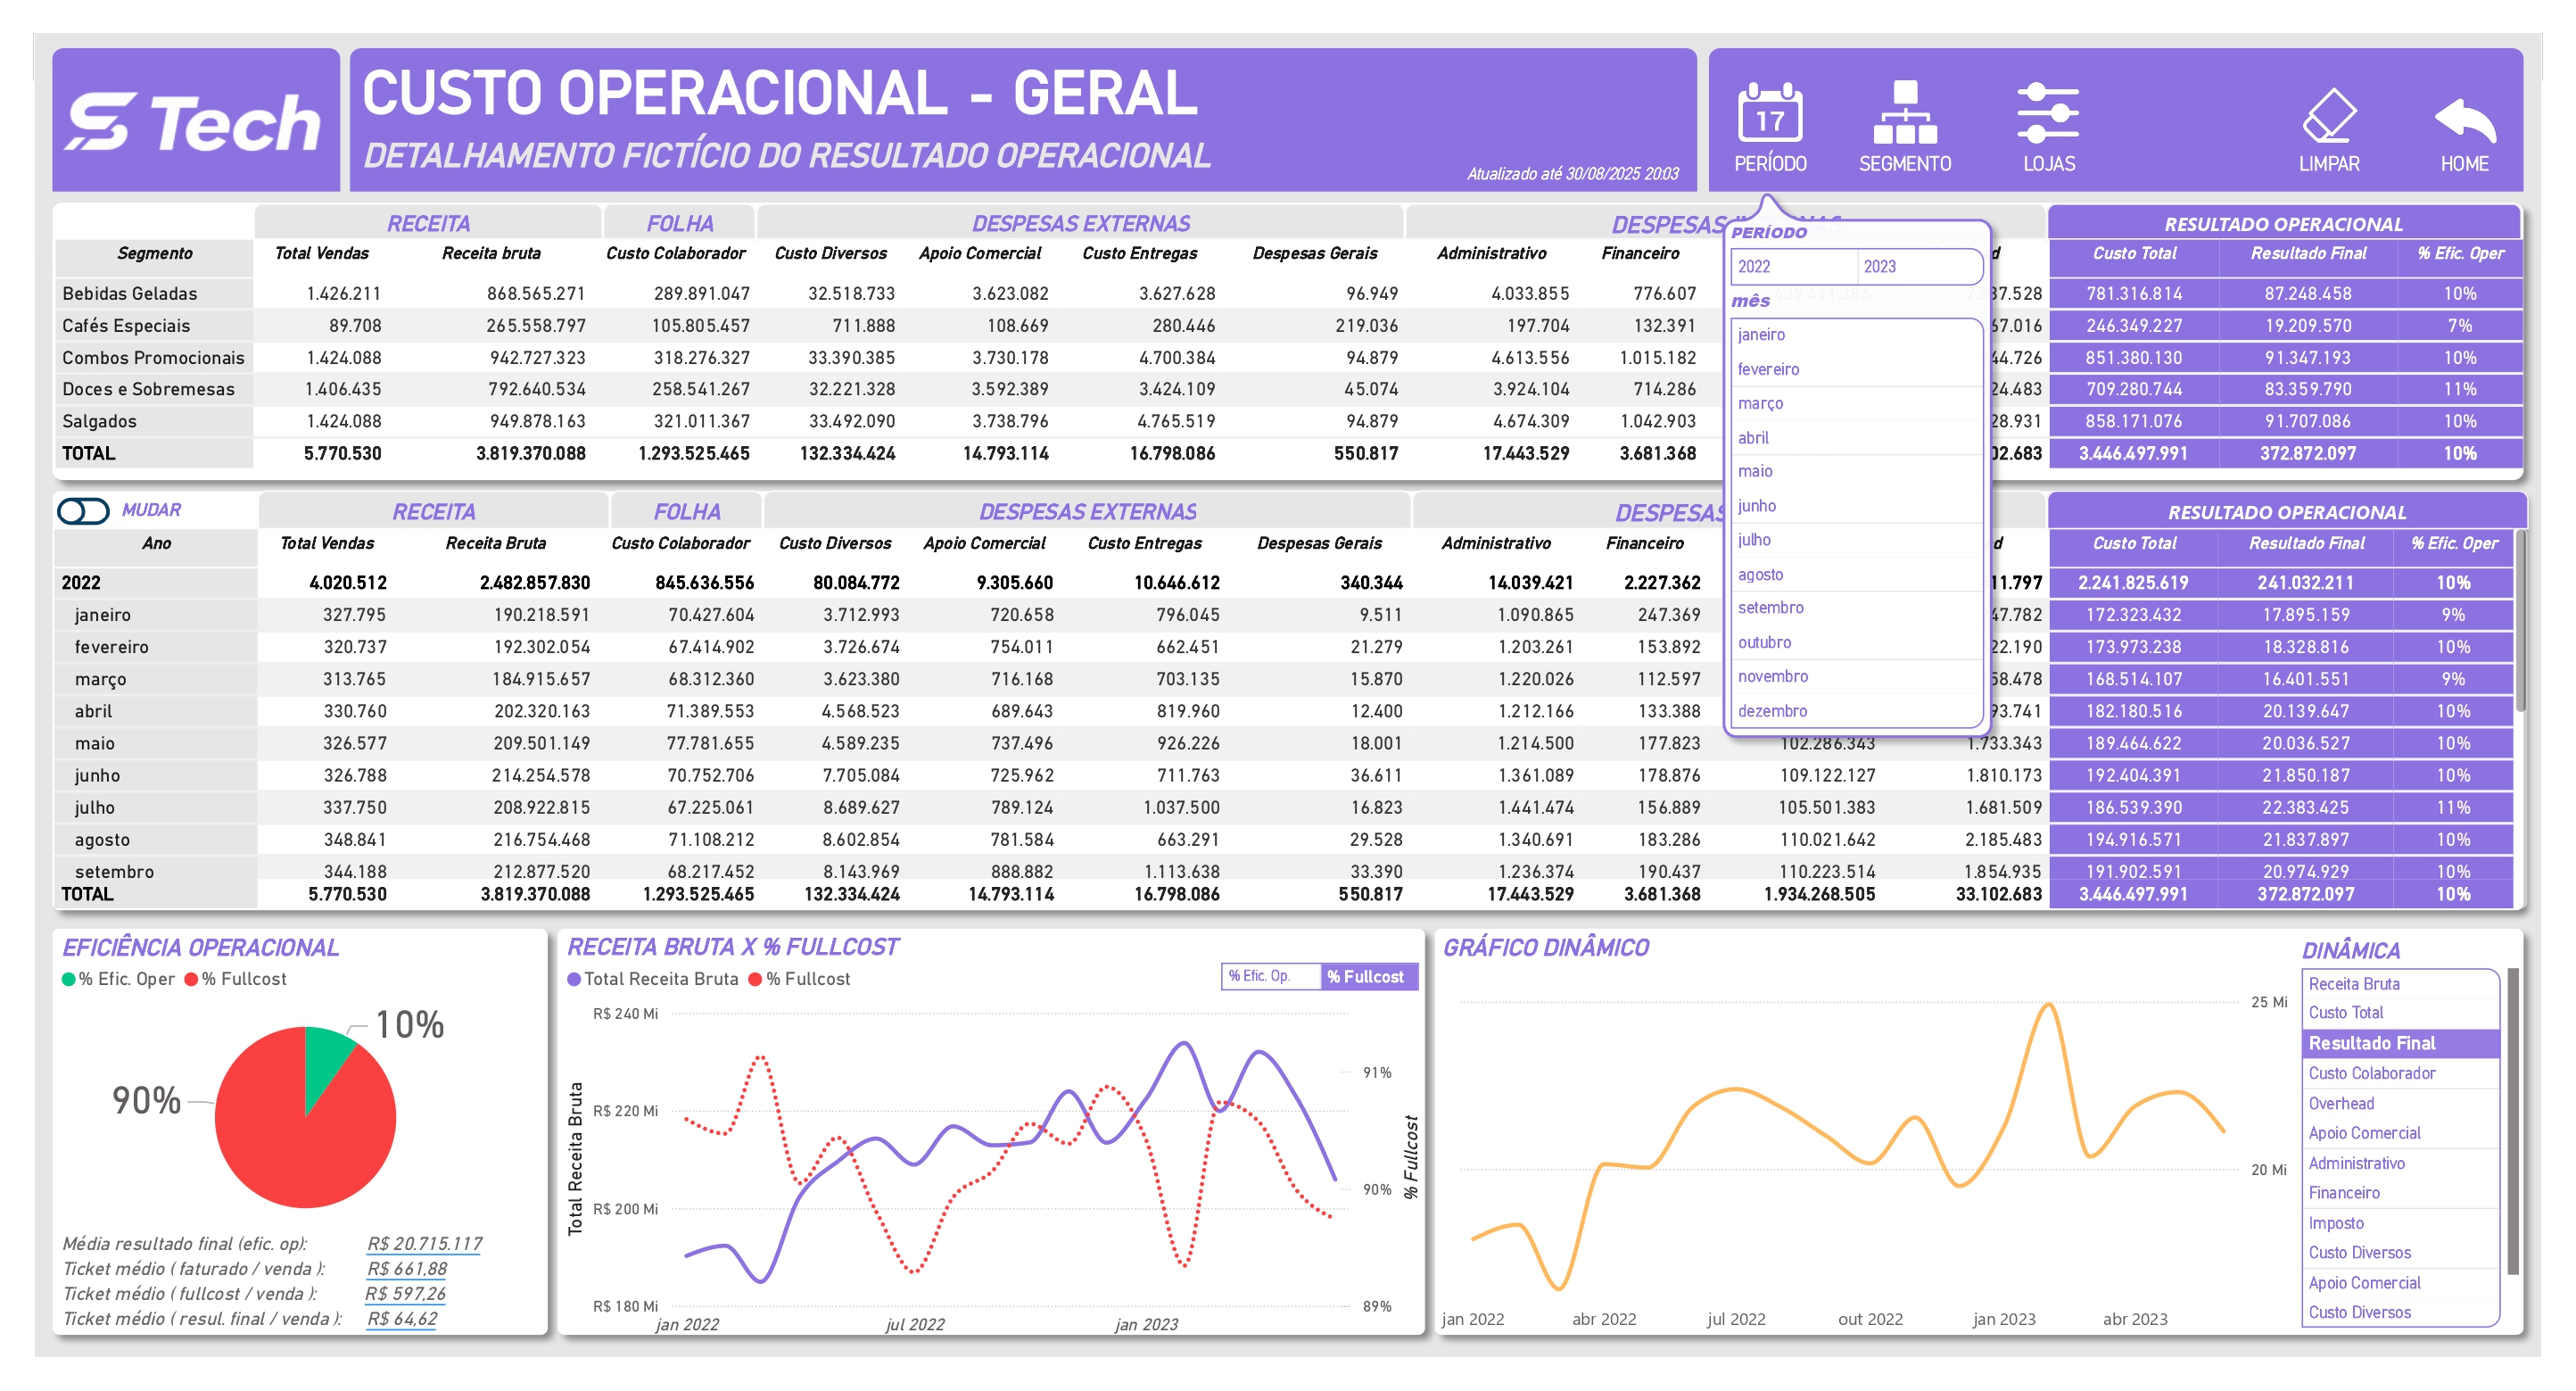This screenshot has width=2576, height=1391.
Task: Click the R$ 20.715.117 média value link
Action: pyautogui.click(x=424, y=1243)
